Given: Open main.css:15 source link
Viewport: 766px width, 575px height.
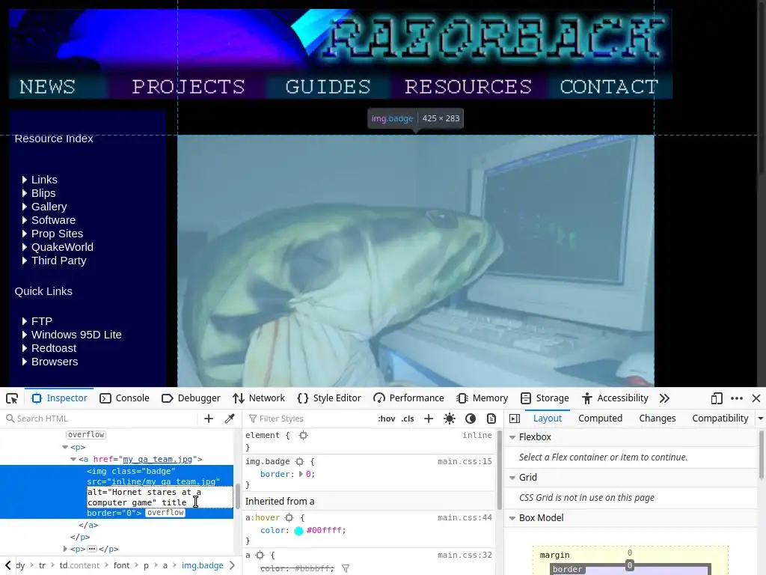Looking at the screenshot, I should (465, 461).
